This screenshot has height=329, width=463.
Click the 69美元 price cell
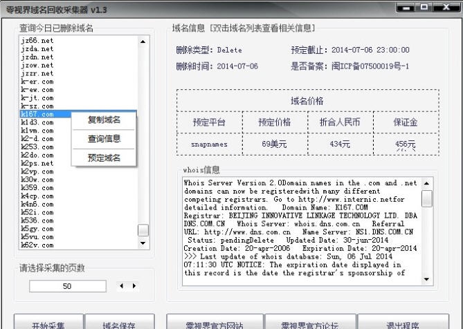(x=274, y=144)
